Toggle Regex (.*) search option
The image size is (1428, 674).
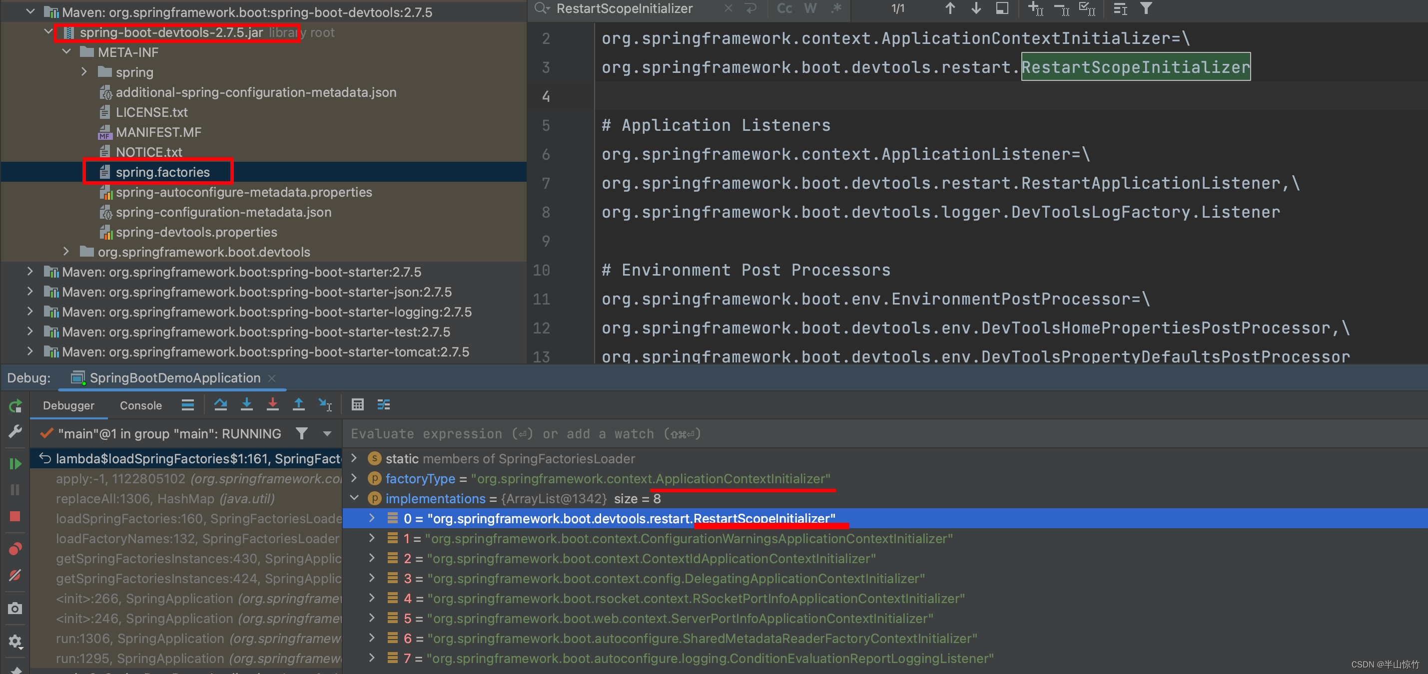(x=836, y=8)
